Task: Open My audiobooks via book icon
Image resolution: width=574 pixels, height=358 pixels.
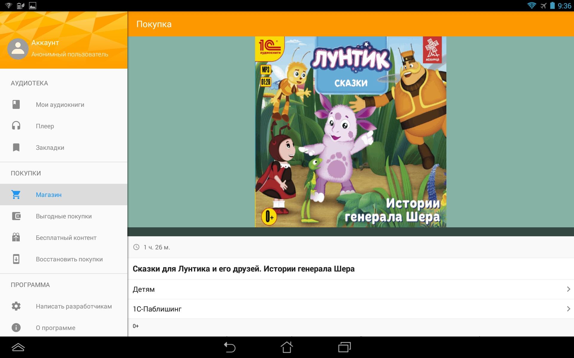Action: (16, 104)
